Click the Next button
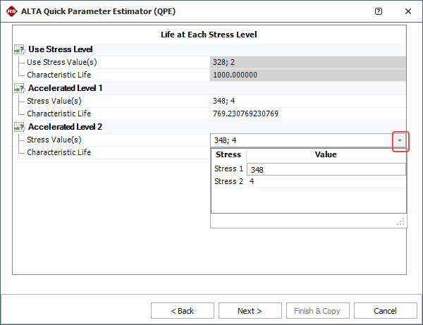Viewport: 423px width, 325px height. coord(250,311)
